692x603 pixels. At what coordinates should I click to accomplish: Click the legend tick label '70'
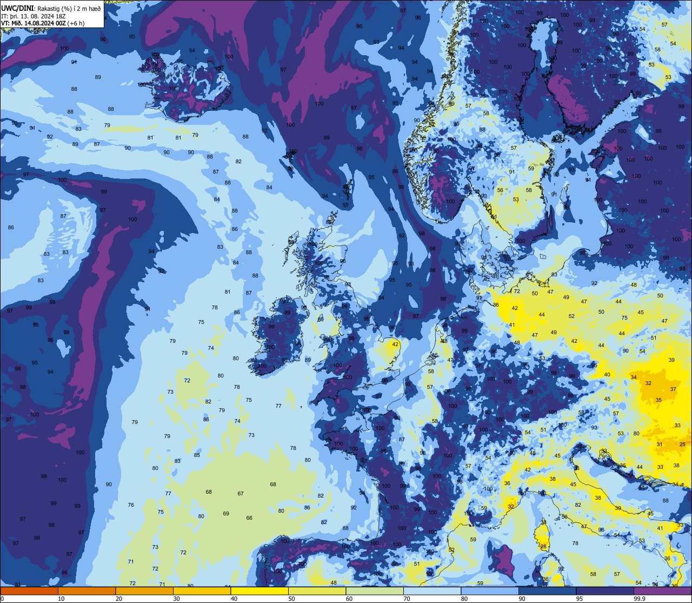pos(407,599)
